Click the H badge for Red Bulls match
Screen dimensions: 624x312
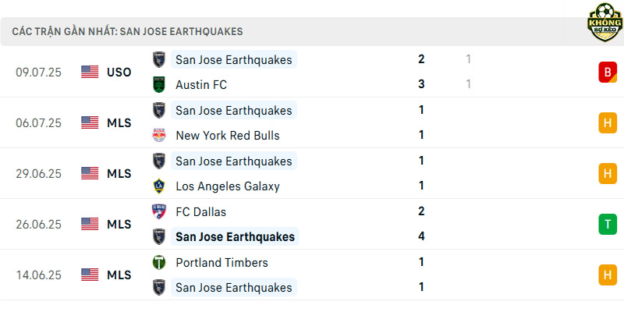click(x=608, y=122)
